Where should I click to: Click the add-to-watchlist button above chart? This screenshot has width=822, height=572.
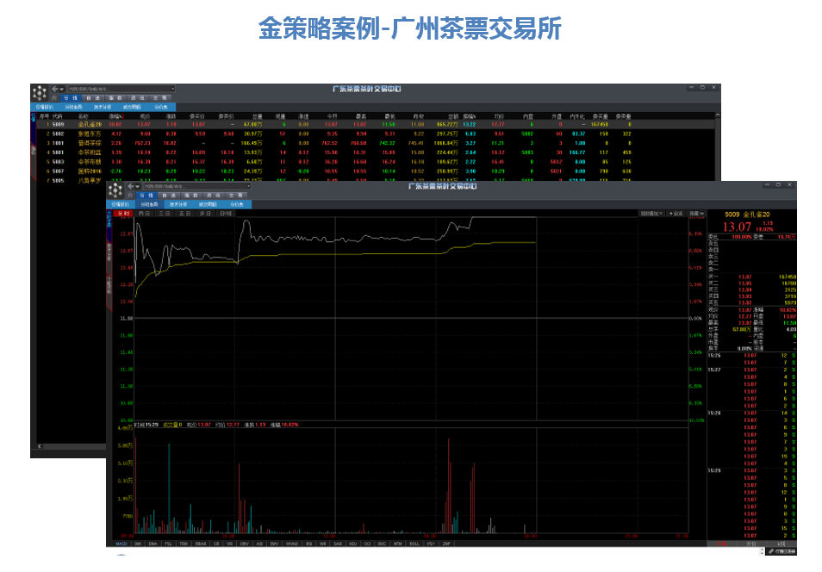coord(676,214)
